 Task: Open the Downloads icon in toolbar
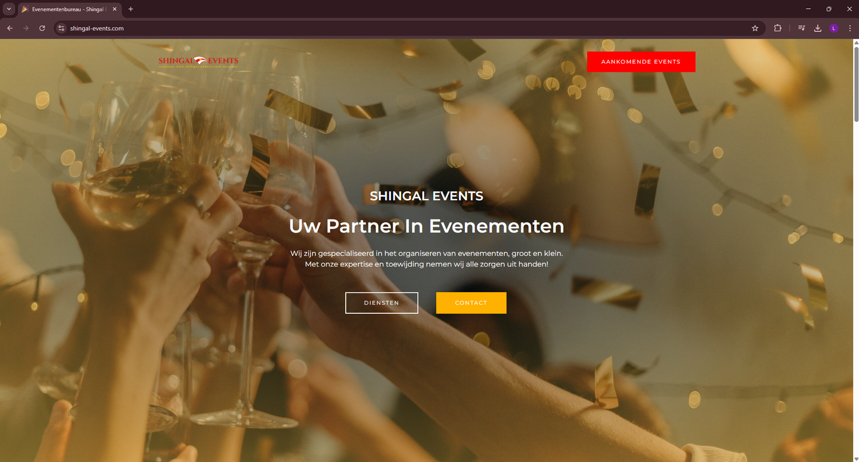coord(818,28)
